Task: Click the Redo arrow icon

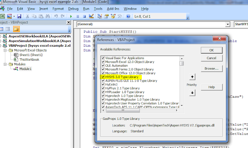Action: [x=63, y=16]
